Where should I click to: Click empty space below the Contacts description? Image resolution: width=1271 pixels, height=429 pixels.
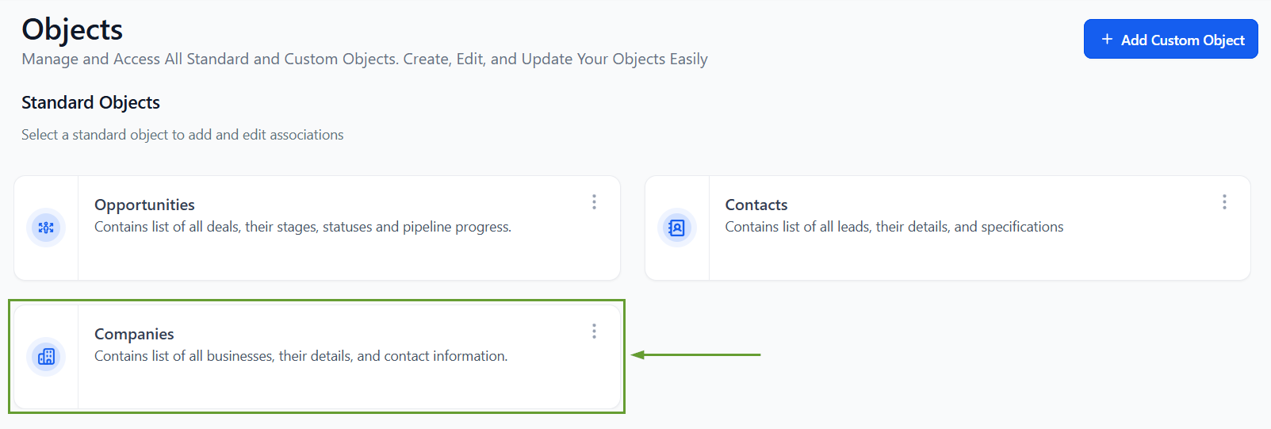click(951, 258)
